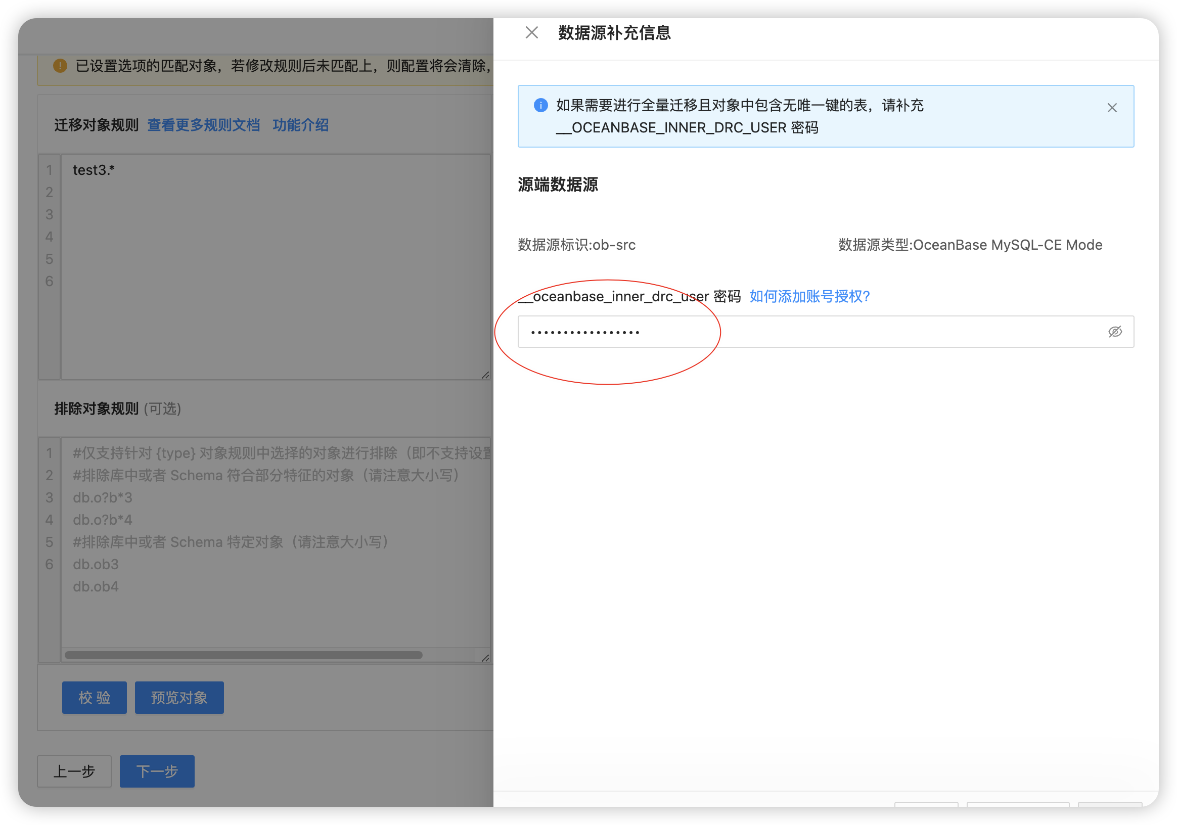Proceed with the 下一步 button
The image size is (1177, 825).
157,771
